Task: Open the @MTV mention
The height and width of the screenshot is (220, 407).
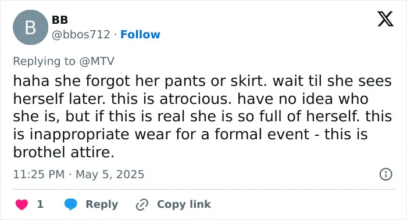Action: pos(97,62)
